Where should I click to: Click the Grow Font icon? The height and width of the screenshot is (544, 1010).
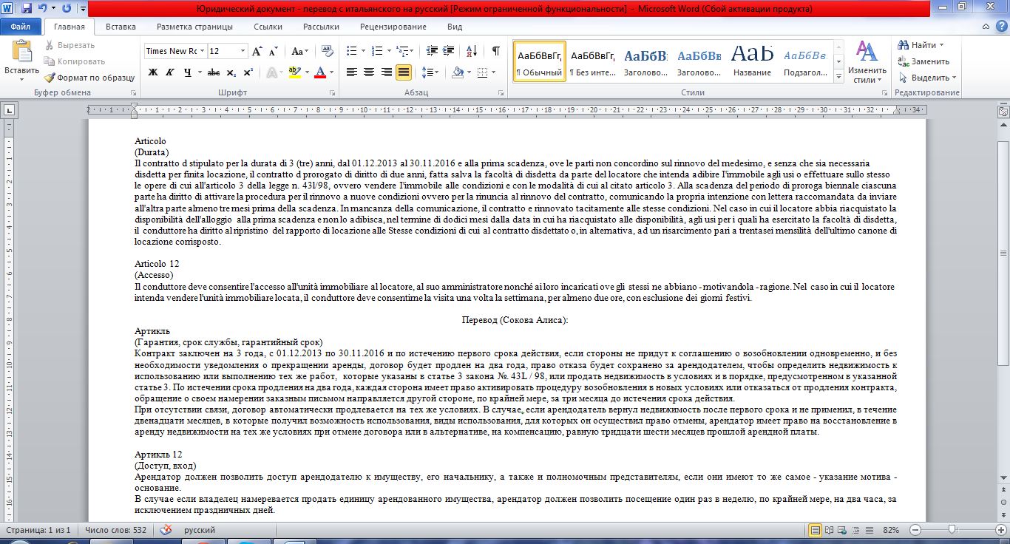click(257, 51)
